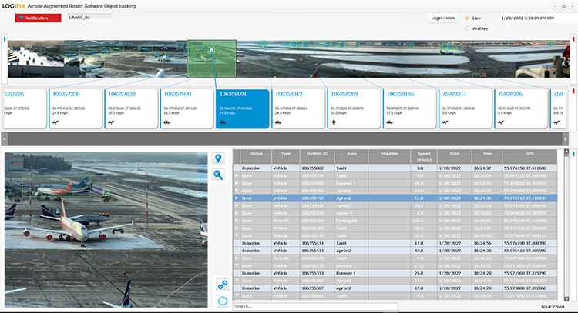Click the chain link icon

point(222,284)
